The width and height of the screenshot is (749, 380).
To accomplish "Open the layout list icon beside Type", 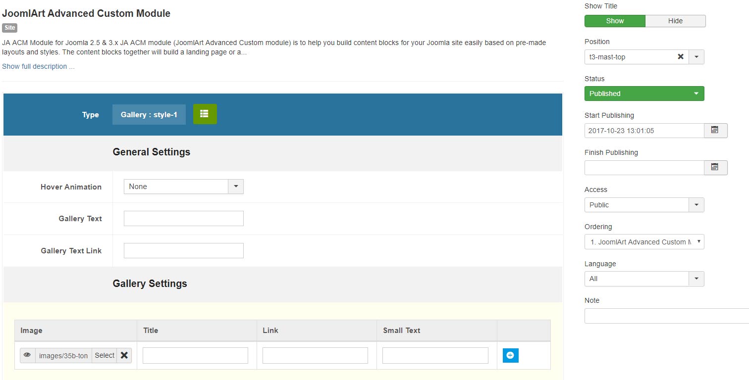I will click(x=205, y=114).
